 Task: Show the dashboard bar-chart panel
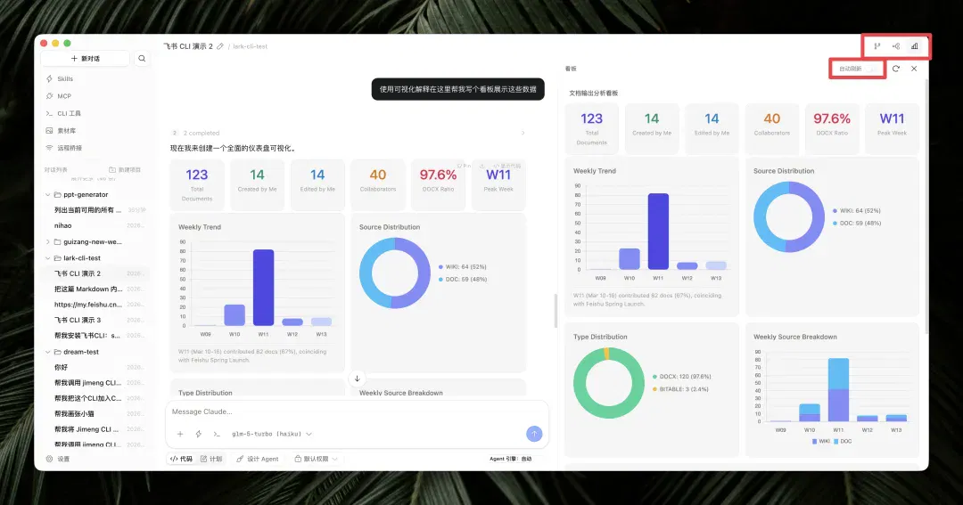(x=915, y=46)
